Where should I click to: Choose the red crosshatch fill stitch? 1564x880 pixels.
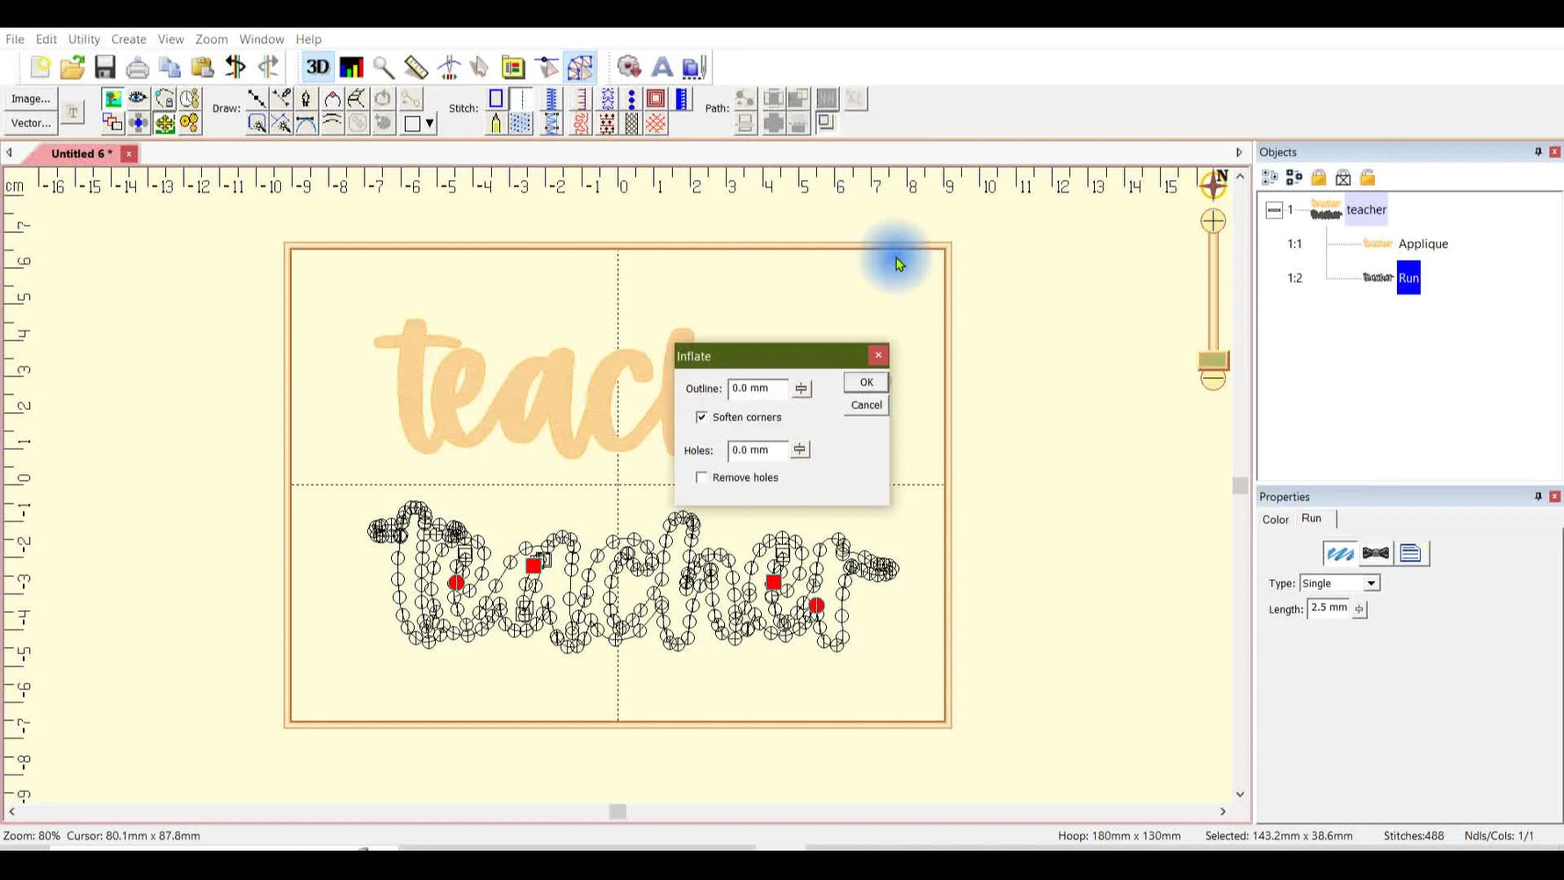pyautogui.click(x=655, y=123)
